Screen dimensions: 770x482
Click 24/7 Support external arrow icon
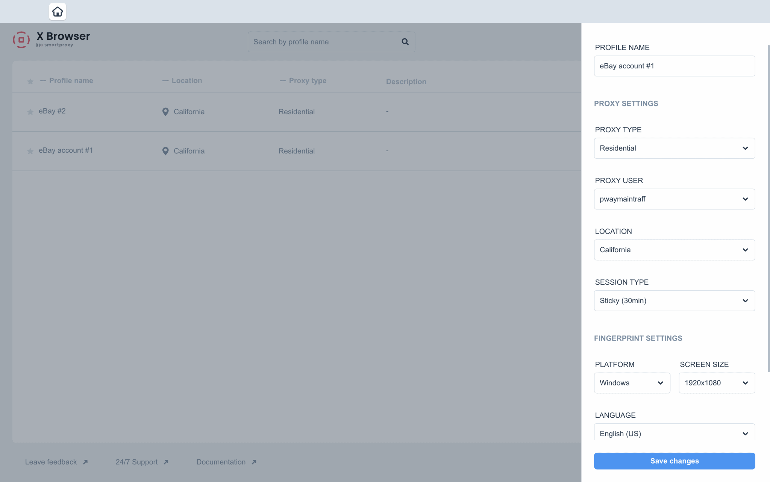click(166, 462)
